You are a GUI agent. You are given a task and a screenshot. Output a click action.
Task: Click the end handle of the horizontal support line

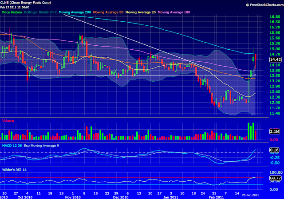coord(255,75)
